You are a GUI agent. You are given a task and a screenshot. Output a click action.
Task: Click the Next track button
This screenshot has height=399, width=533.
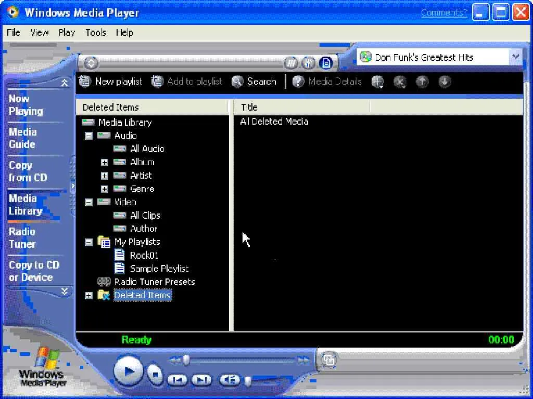(201, 380)
